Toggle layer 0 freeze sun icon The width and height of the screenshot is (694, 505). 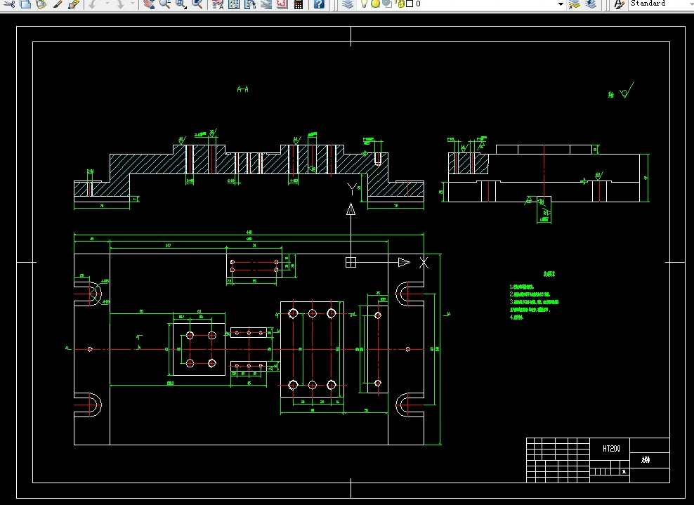pyautogui.click(x=375, y=4)
